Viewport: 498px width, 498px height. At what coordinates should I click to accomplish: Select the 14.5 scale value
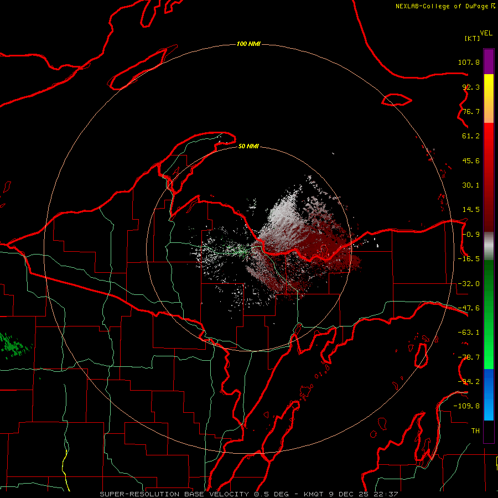coord(471,210)
